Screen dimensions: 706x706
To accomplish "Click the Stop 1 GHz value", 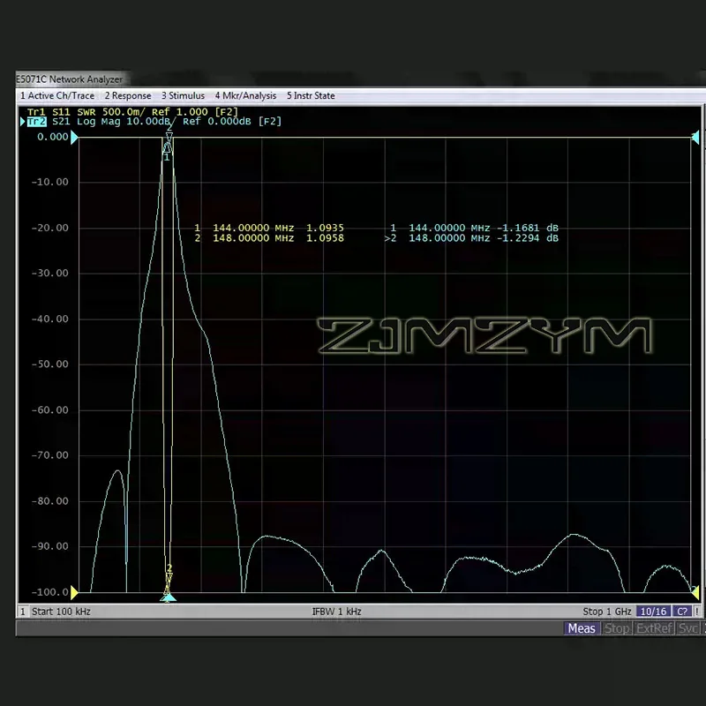I will (607, 612).
